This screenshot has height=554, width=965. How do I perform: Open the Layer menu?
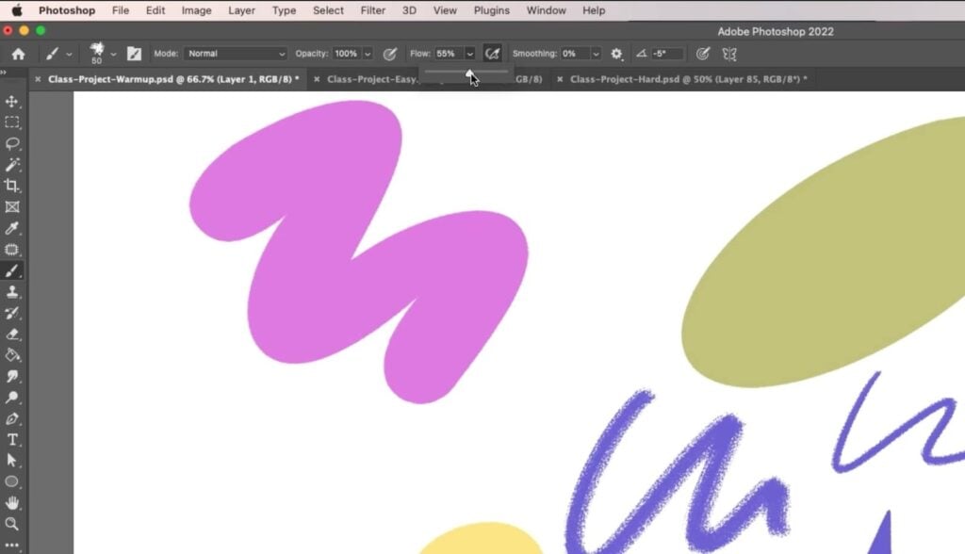241,10
